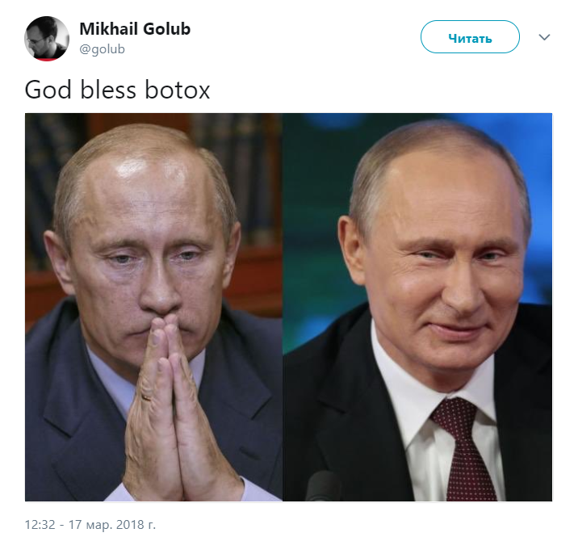Select the tweet text God bless botox
Viewport: 574px width, 537px height.
tap(117, 90)
